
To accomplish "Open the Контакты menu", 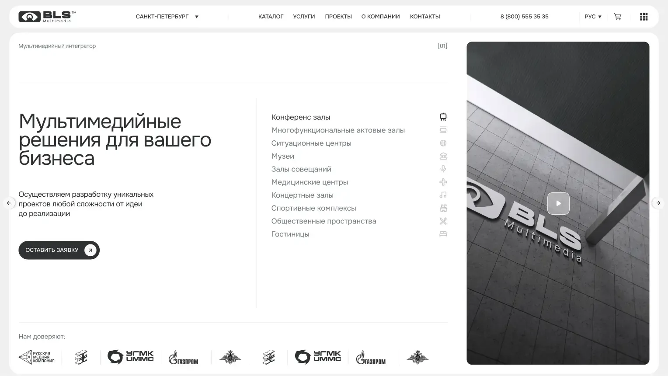I will [x=425, y=17].
